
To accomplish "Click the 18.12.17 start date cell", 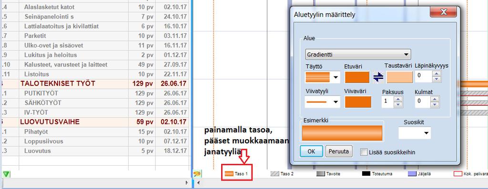I will [173, 151].
